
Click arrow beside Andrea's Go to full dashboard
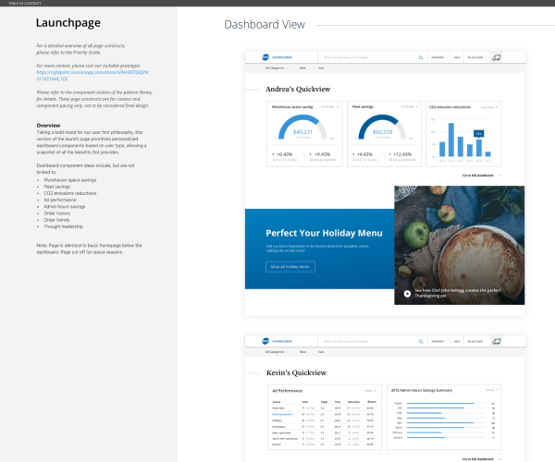coord(500,175)
